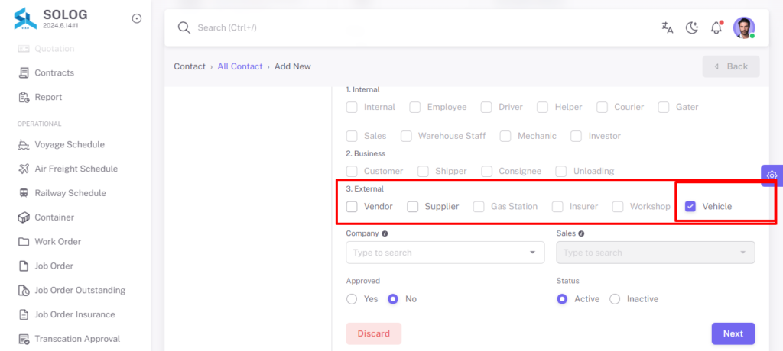Open the user profile avatar
Image resolution: width=783 pixels, height=351 pixels.
[744, 27]
